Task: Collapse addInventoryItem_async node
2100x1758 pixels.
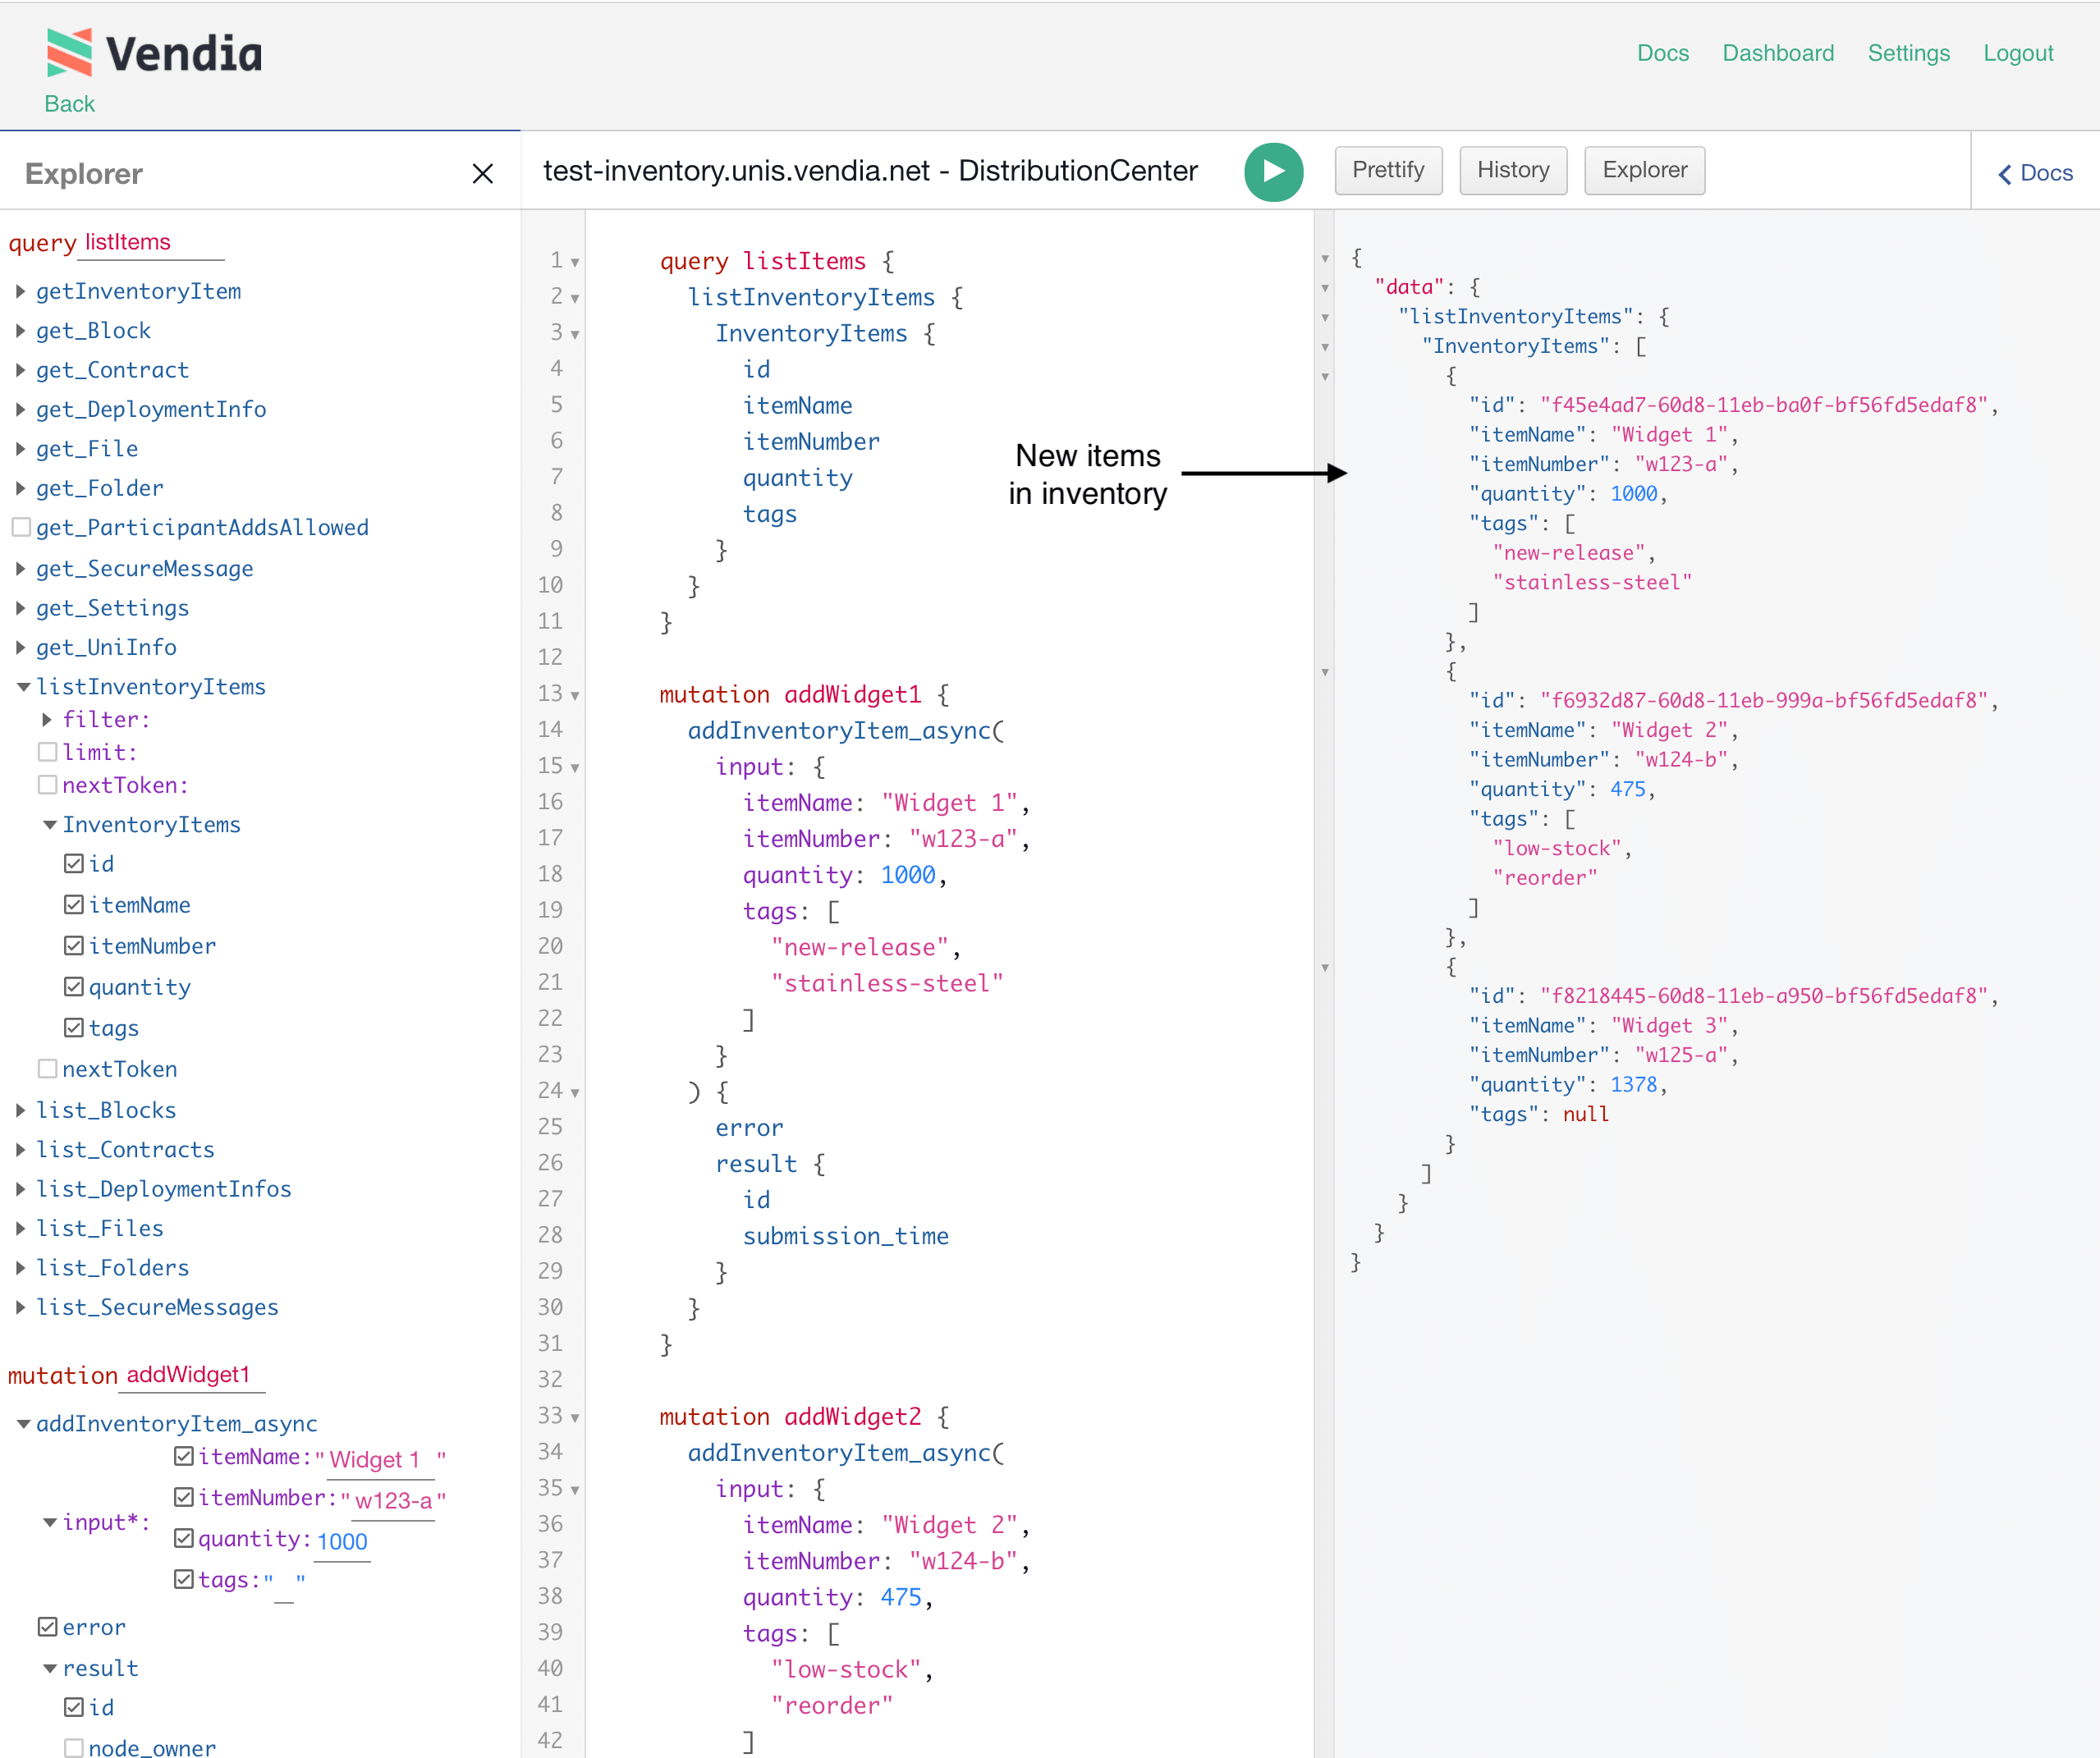Action: [22, 1424]
